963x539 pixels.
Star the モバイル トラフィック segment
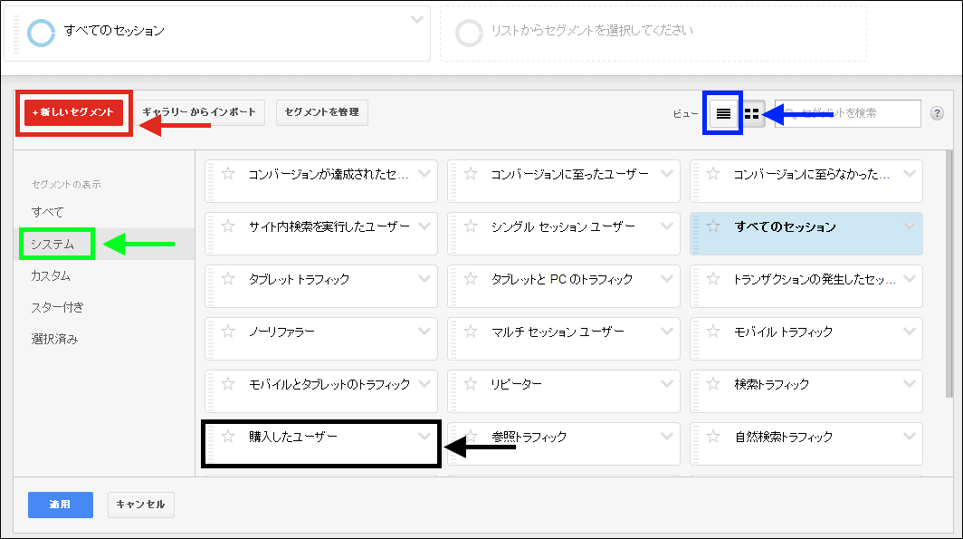(x=714, y=332)
